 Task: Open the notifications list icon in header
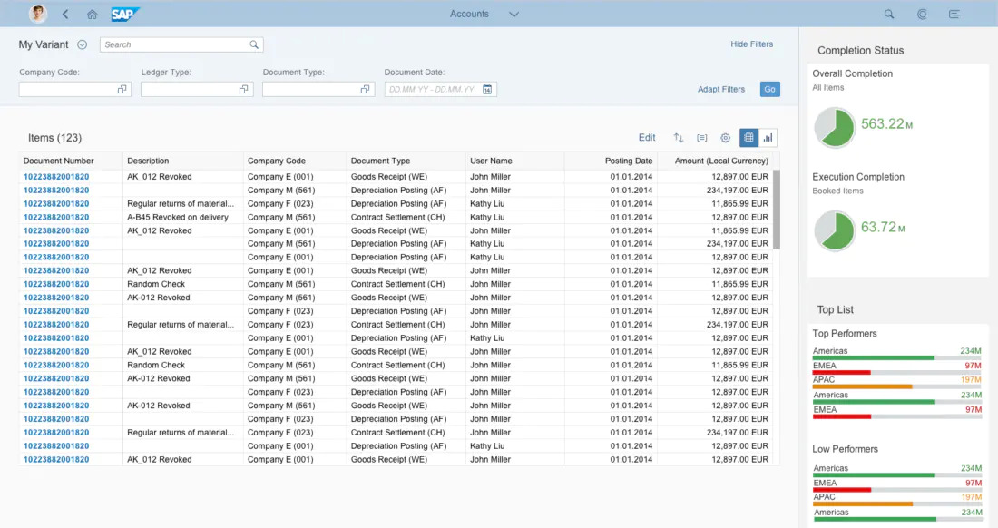click(x=954, y=14)
